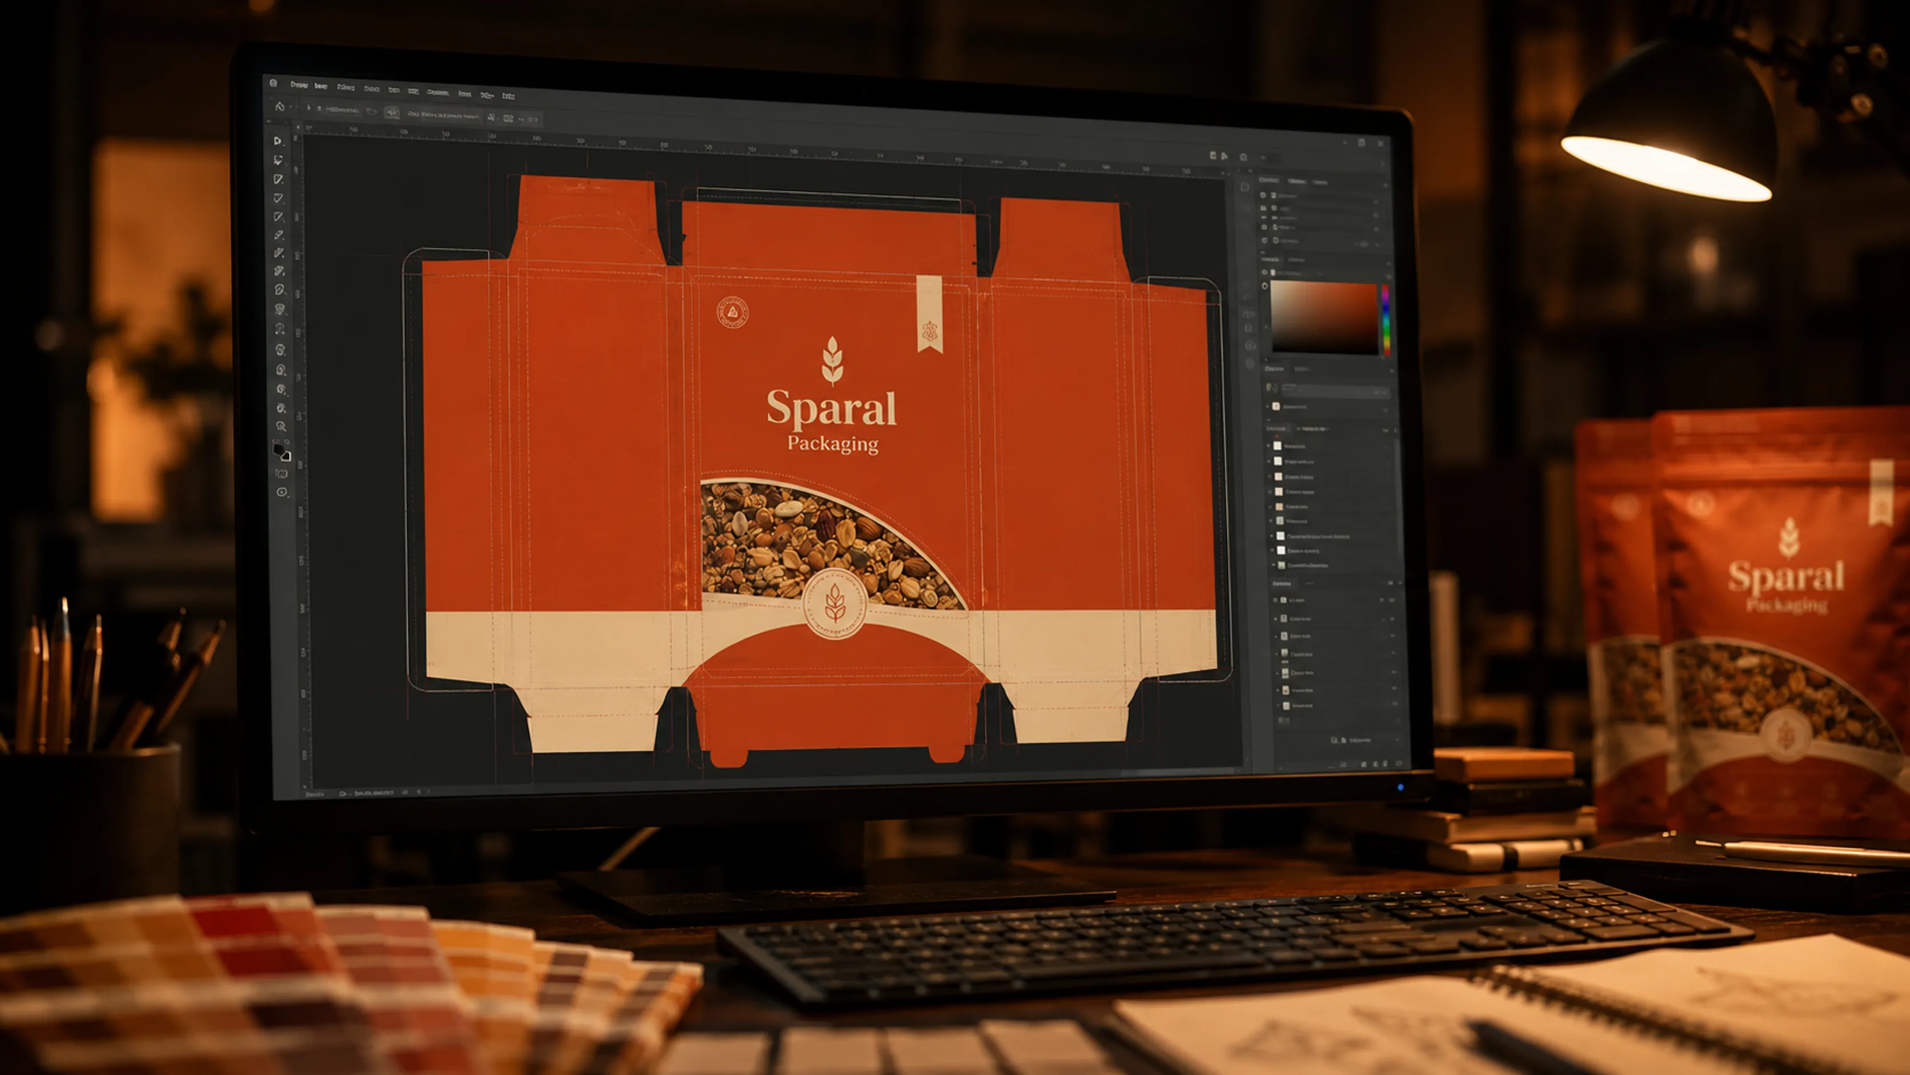Click the ring icon left of the color field
Image resolution: width=1910 pixels, height=1075 pixels.
pyautogui.click(x=1265, y=286)
